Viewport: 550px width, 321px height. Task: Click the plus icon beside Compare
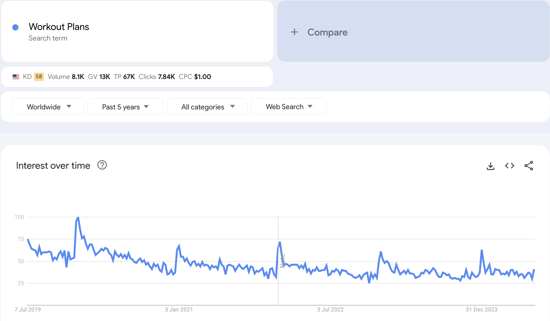[x=294, y=32]
